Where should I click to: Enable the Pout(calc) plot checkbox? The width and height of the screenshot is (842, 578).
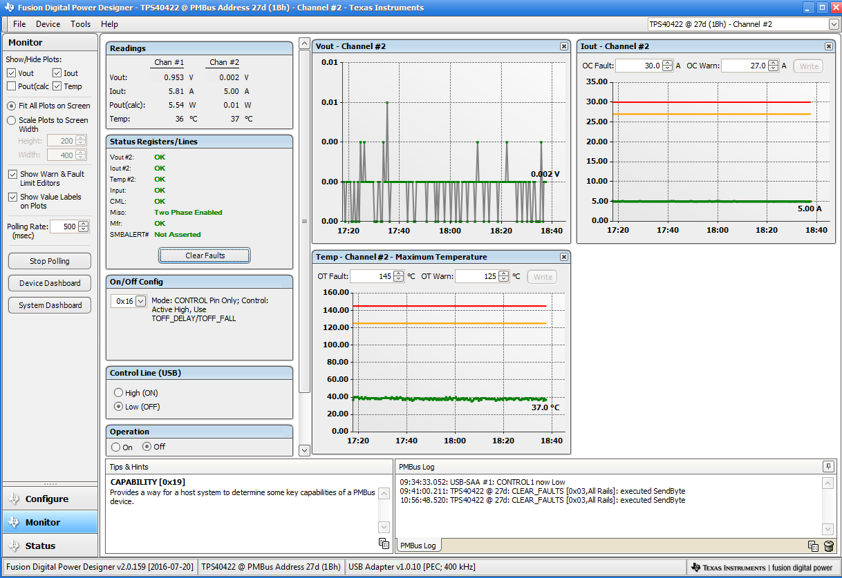(11, 86)
